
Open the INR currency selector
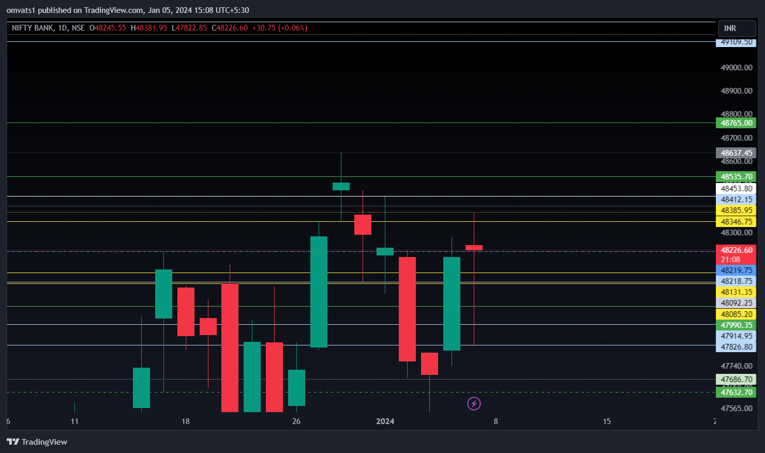click(737, 28)
